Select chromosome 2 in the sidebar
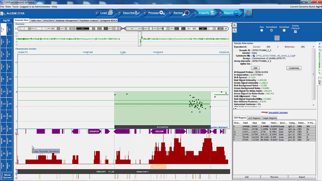The width and height of the screenshot is (322, 181). click(x=9, y=29)
